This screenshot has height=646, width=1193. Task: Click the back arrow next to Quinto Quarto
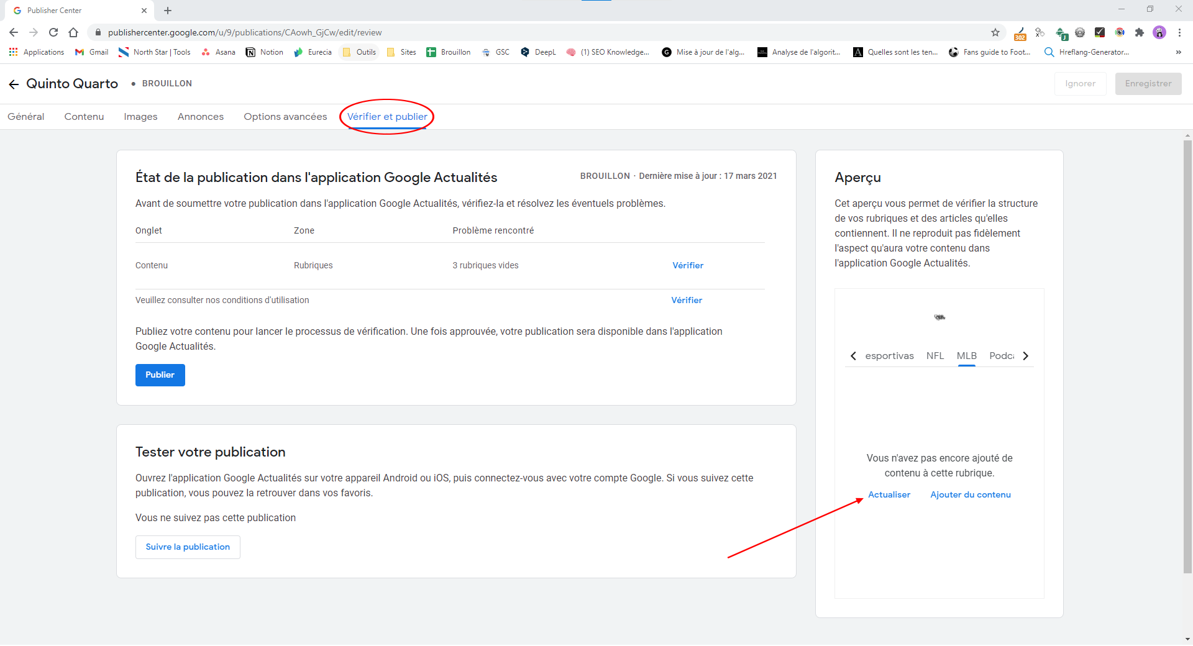point(14,84)
